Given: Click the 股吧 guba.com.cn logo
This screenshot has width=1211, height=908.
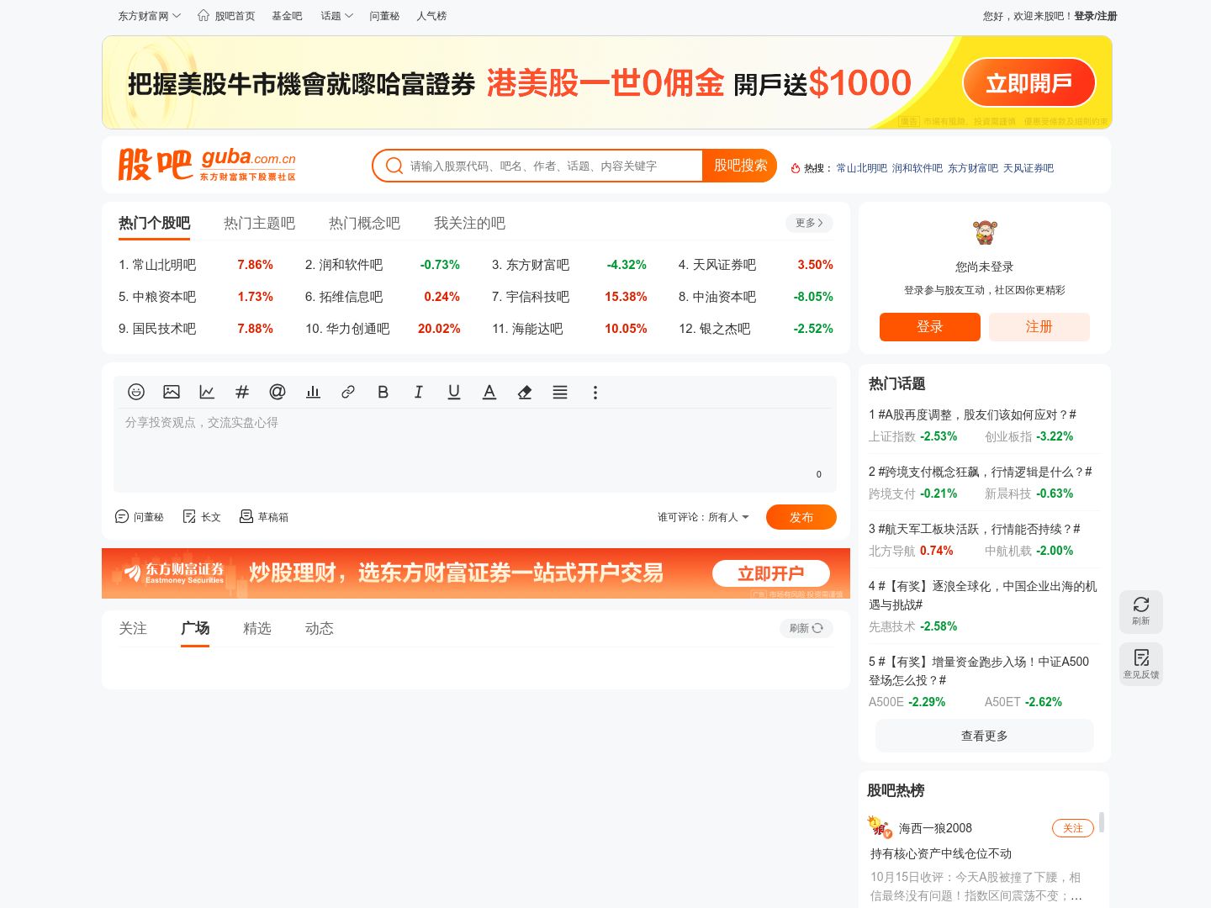Looking at the screenshot, I should pyautogui.click(x=207, y=164).
